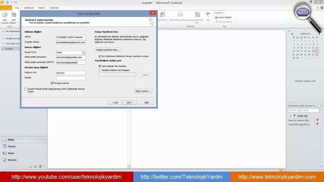Open the Görevler tasks navigation icon
This screenshot has height=182, width=324.
tap(5, 160)
